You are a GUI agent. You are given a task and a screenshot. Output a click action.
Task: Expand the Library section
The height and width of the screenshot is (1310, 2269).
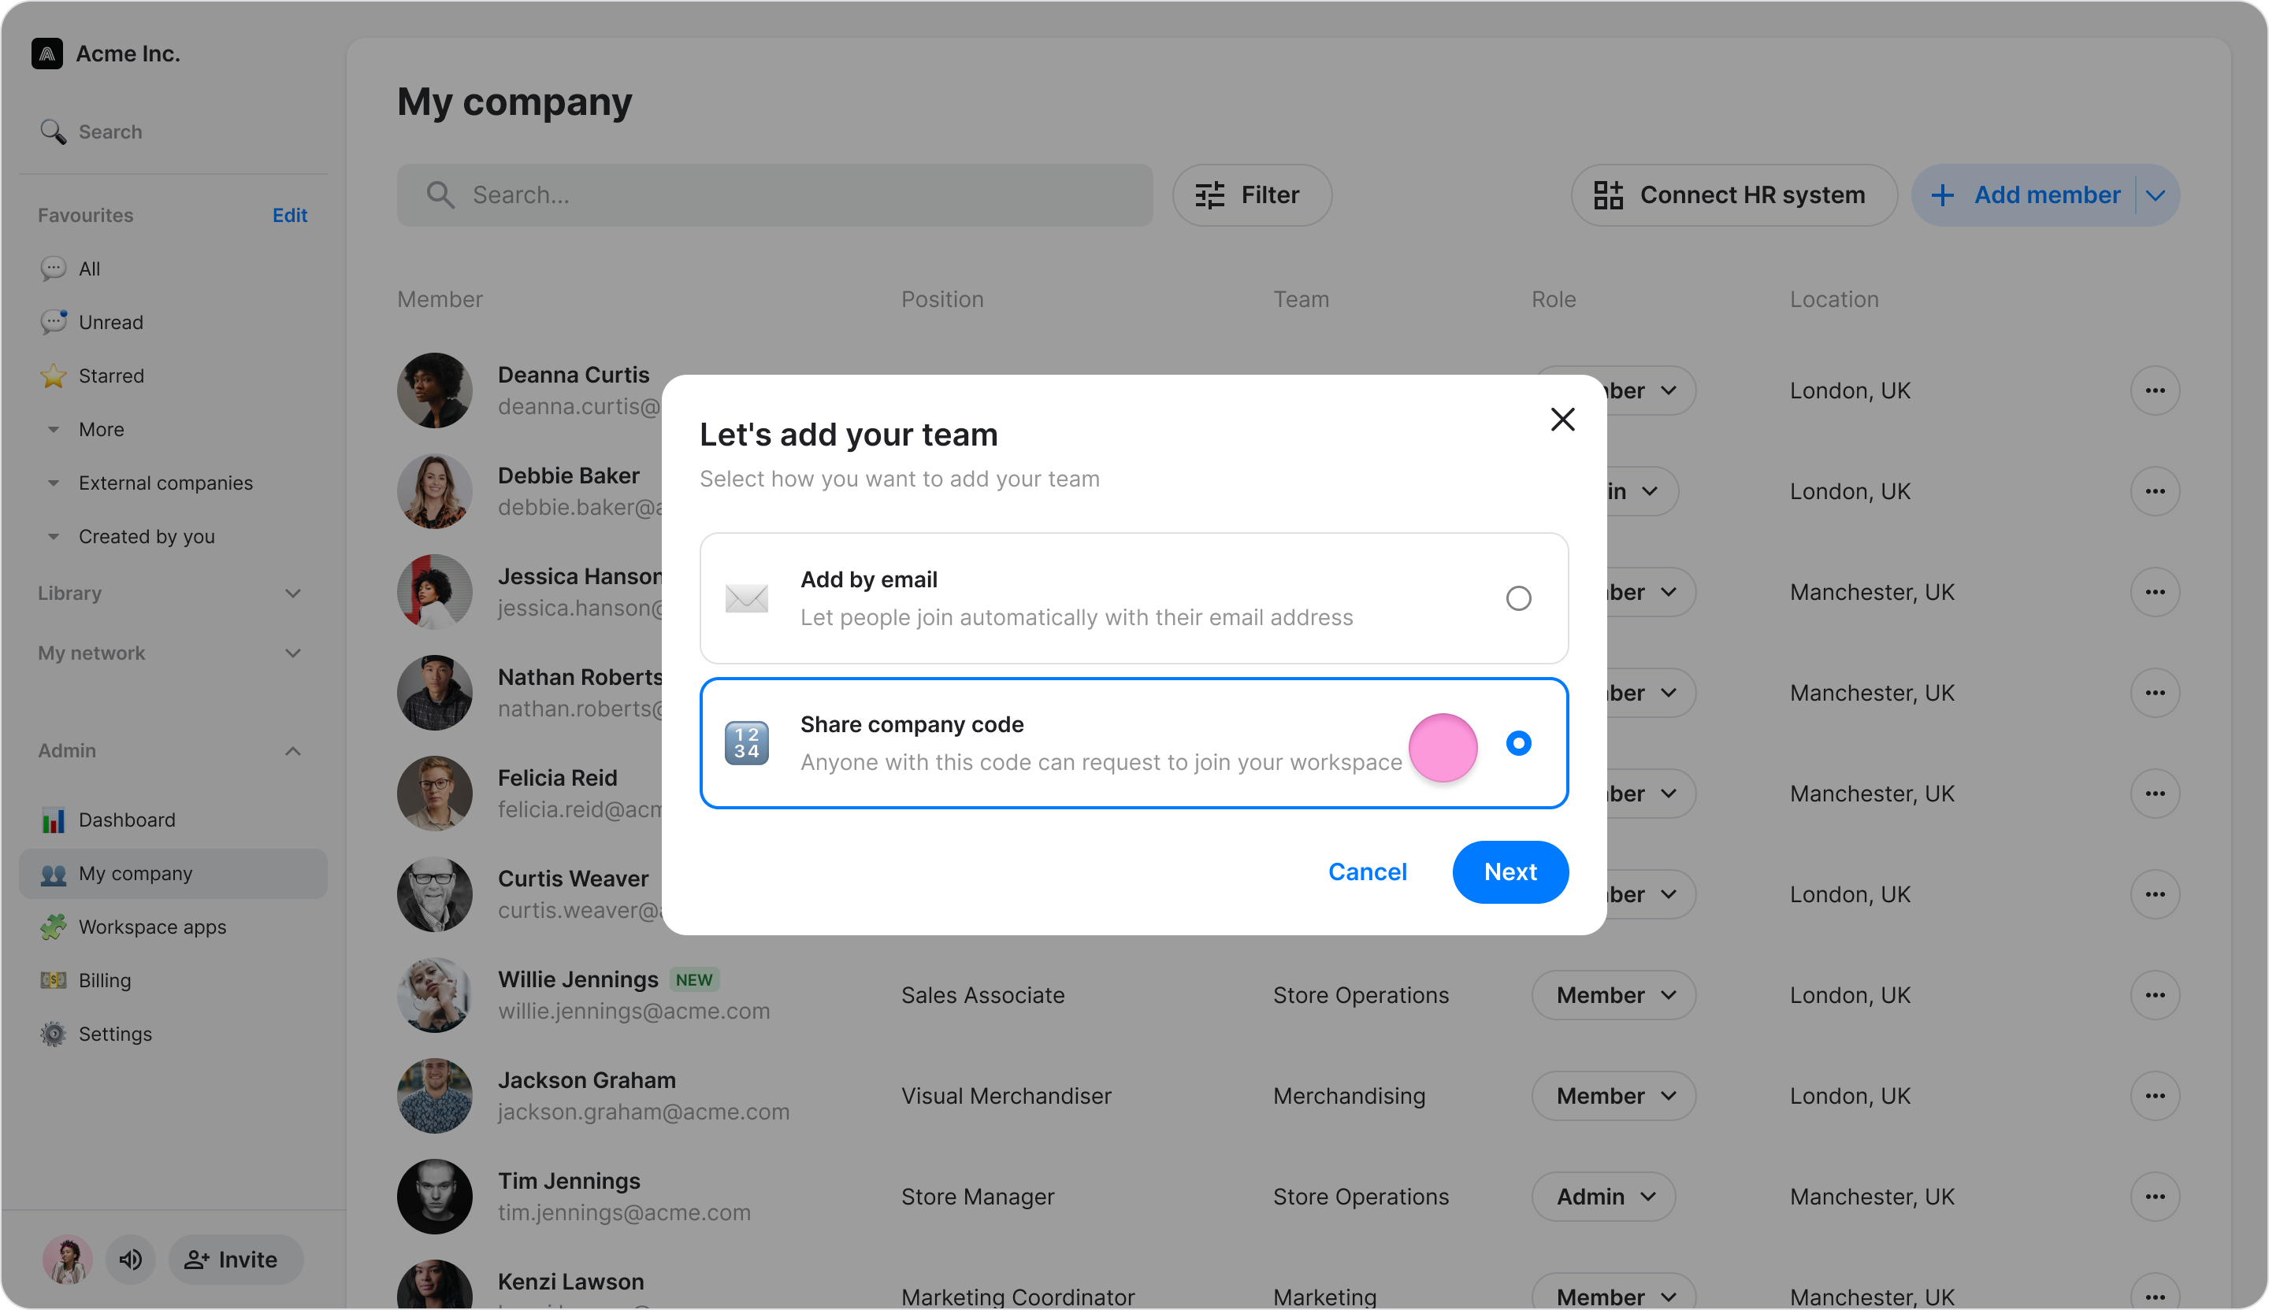[292, 594]
